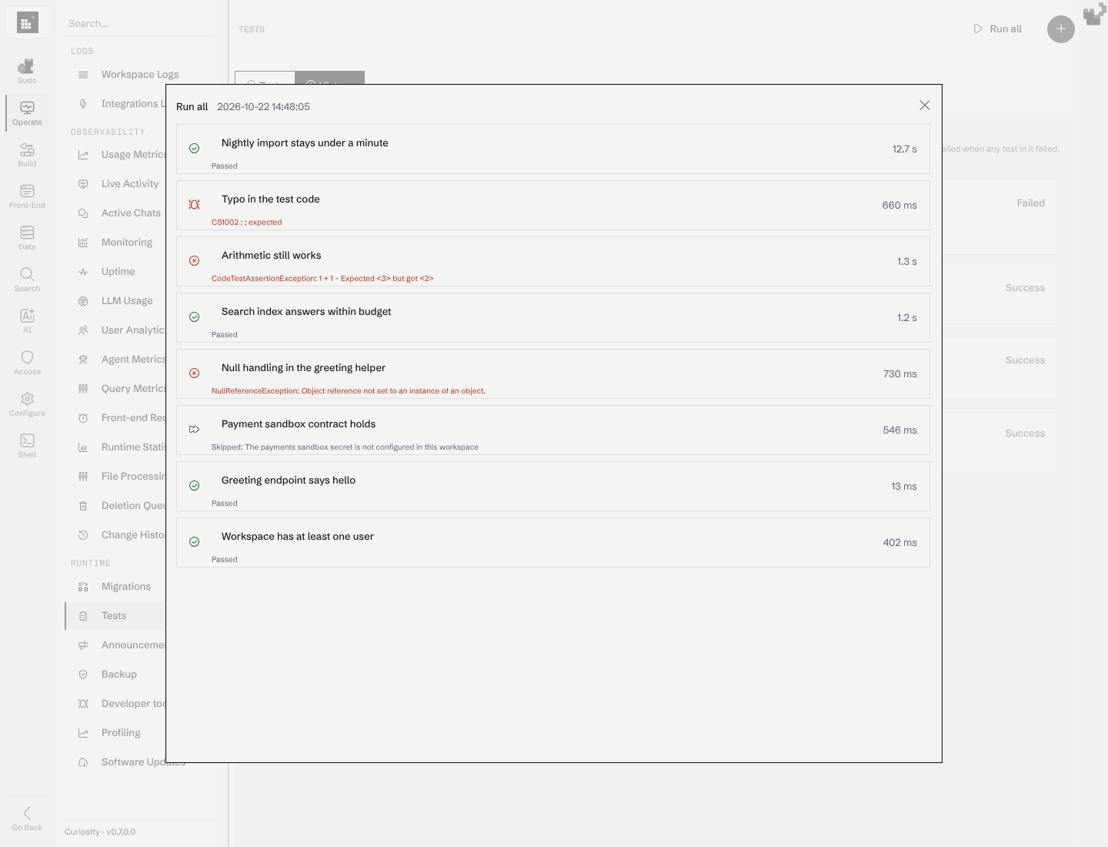Open Active Chats in the sidebar
This screenshot has height=847, width=1108.
tap(131, 213)
